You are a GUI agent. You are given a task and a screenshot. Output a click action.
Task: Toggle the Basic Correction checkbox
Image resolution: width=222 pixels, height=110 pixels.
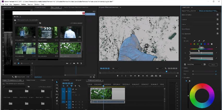point(218,15)
